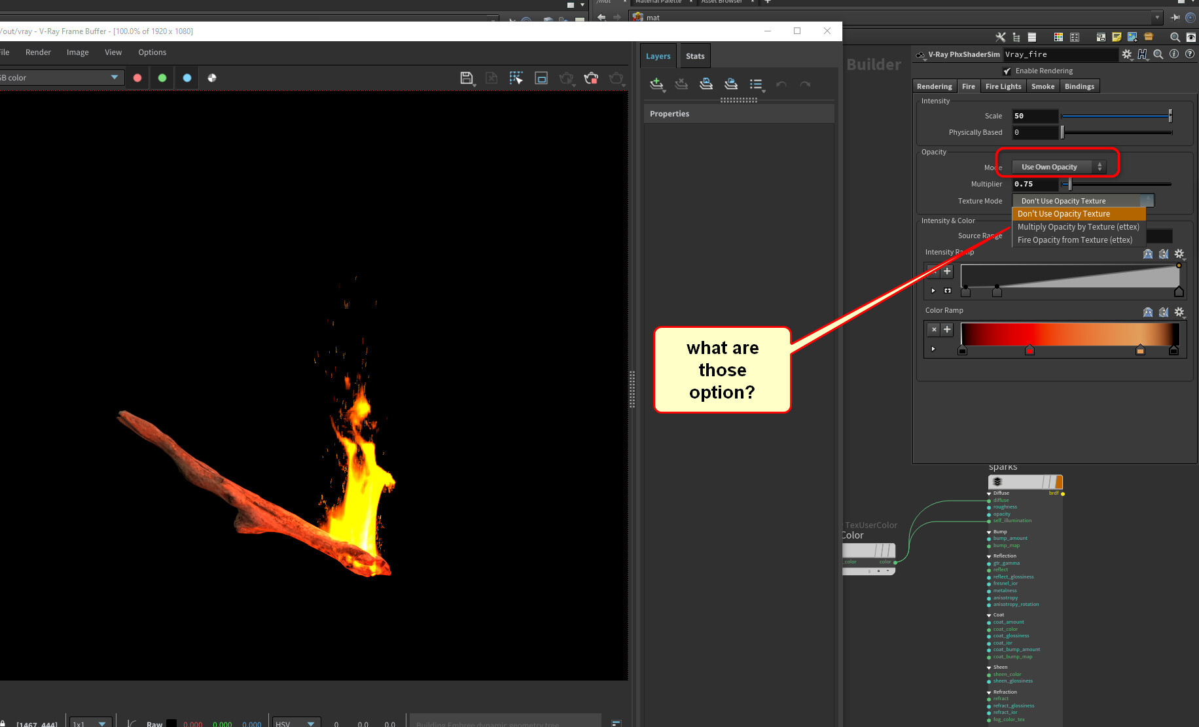Open the Opacity Mode dropdown 'Use Own Opacity'
The width and height of the screenshot is (1199, 727).
pos(1058,168)
